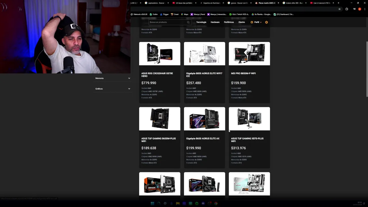This screenshot has width=368, height=207.
Task: Open MSI PRO B850M-P WIFI product
Action: point(243,73)
